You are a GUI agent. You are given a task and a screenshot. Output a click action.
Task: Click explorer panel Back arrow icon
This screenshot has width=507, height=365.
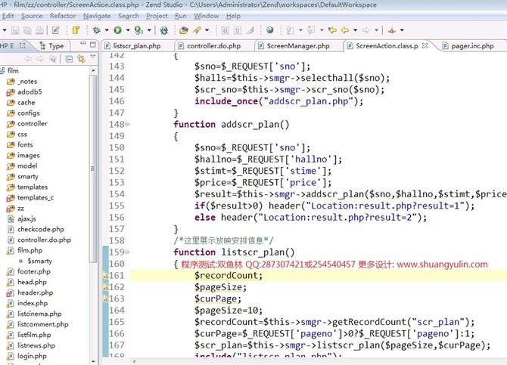pos(28,59)
